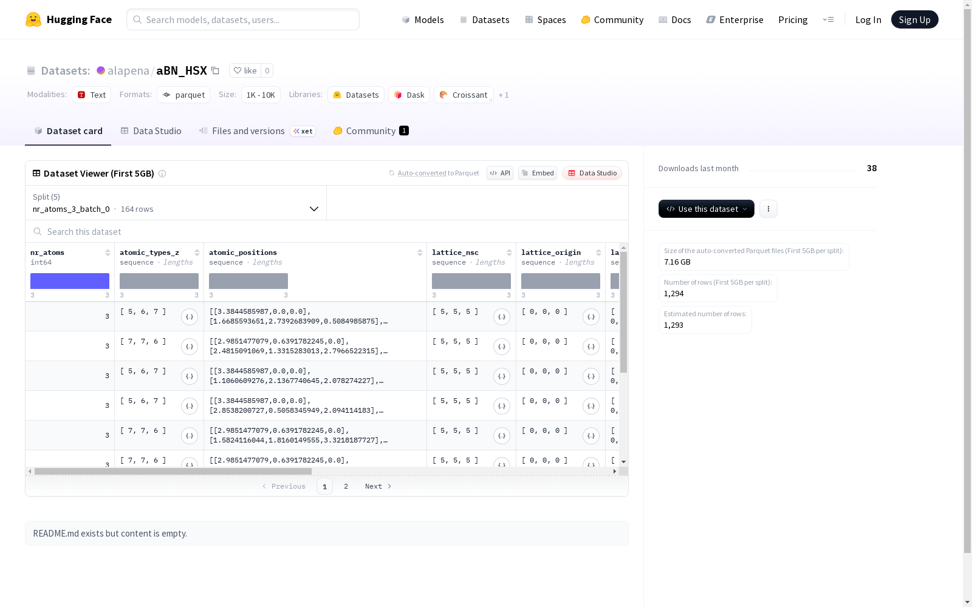This screenshot has height=607, width=972.
Task: Go to Models in top navigation
Action: pos(423,19)
